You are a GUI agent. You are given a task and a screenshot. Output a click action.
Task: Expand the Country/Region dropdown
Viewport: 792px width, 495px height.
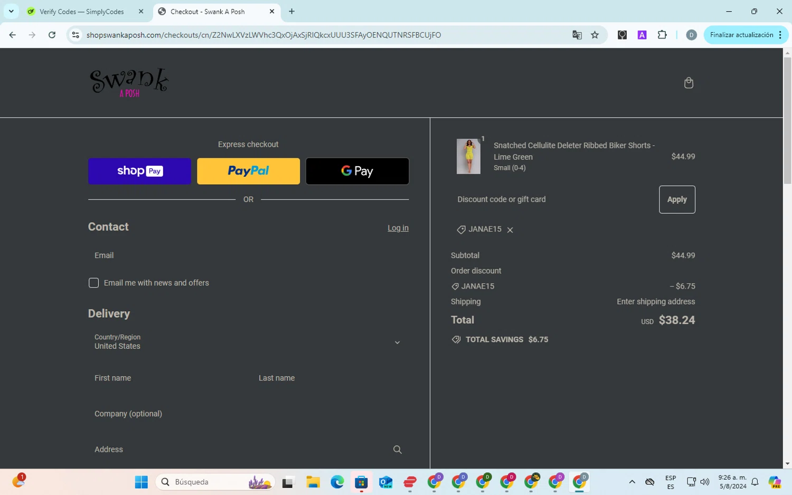pyautogui.click(x=248, y=342)
